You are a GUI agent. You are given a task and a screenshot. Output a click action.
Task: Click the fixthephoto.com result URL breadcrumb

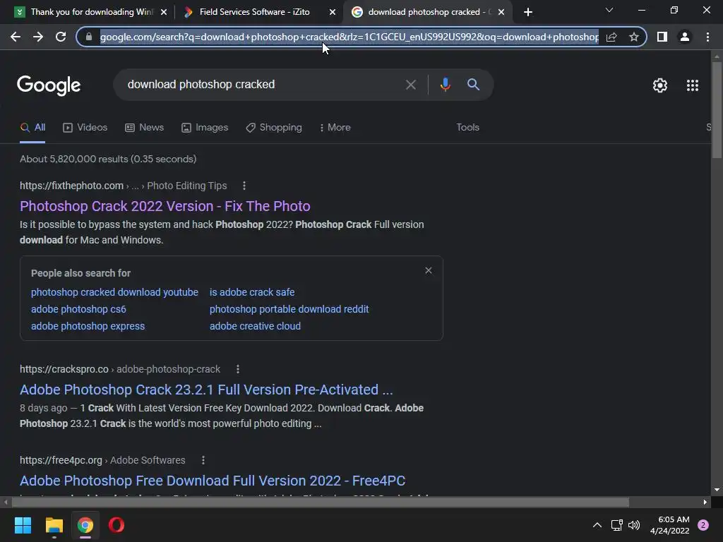pos(123,186)
